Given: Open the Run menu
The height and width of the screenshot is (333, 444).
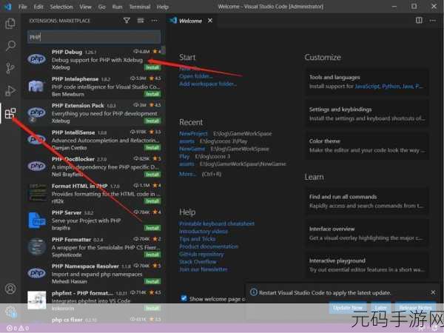Looking at the screenshot, I should click(117, 7).
